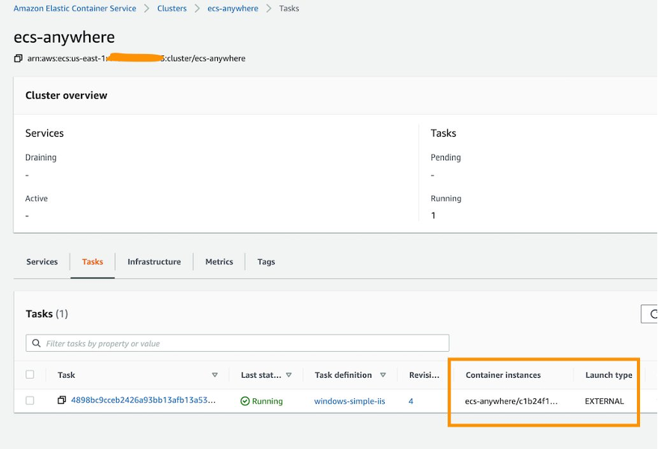This screenshot has height=449, width=658.
Task: Select all tasks via the header checkbox
Action: pos(30,374)
